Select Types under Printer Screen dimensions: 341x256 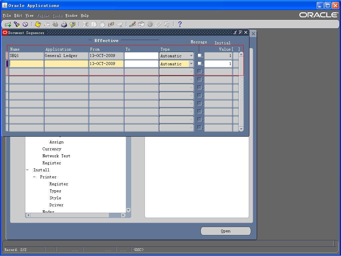tap(55, 191)
